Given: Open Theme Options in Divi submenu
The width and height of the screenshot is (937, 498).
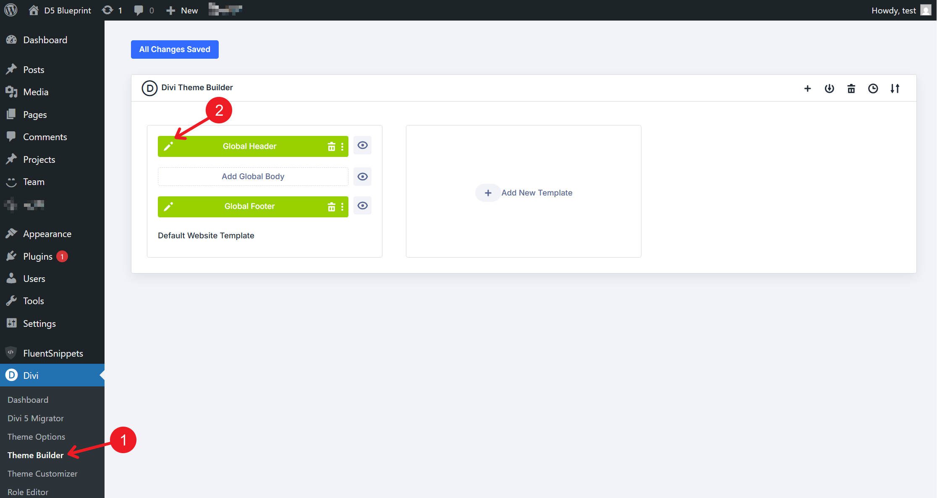Looking at the screenshot, I should (x=36, y=437).
